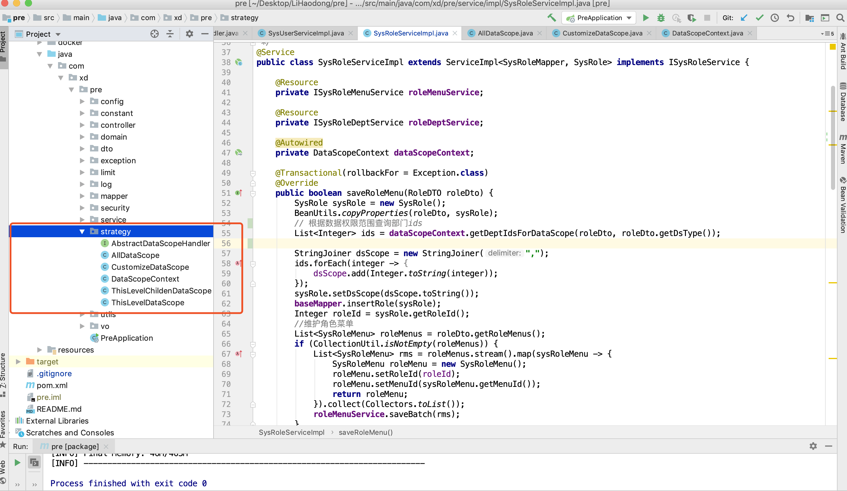Click the Build project hammer icon
Image resolution: width=847 pixels, height=491 pixels.
point(551,18)
